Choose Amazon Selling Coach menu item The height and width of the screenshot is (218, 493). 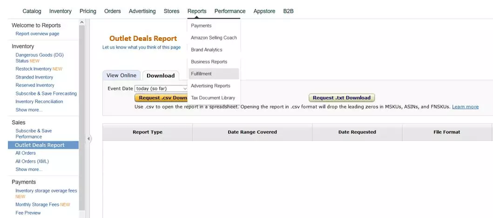(214, 38)
